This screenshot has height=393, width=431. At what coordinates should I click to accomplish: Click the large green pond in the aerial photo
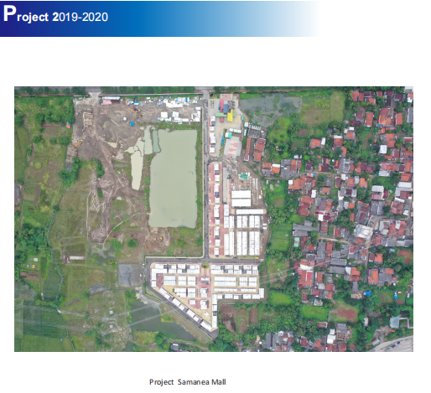pos(174,178)
